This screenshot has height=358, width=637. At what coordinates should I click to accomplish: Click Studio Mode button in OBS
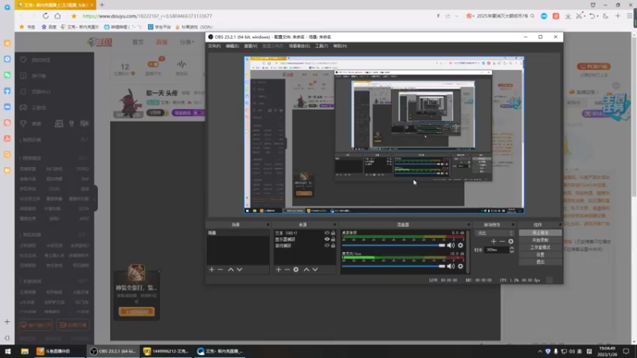540,247
